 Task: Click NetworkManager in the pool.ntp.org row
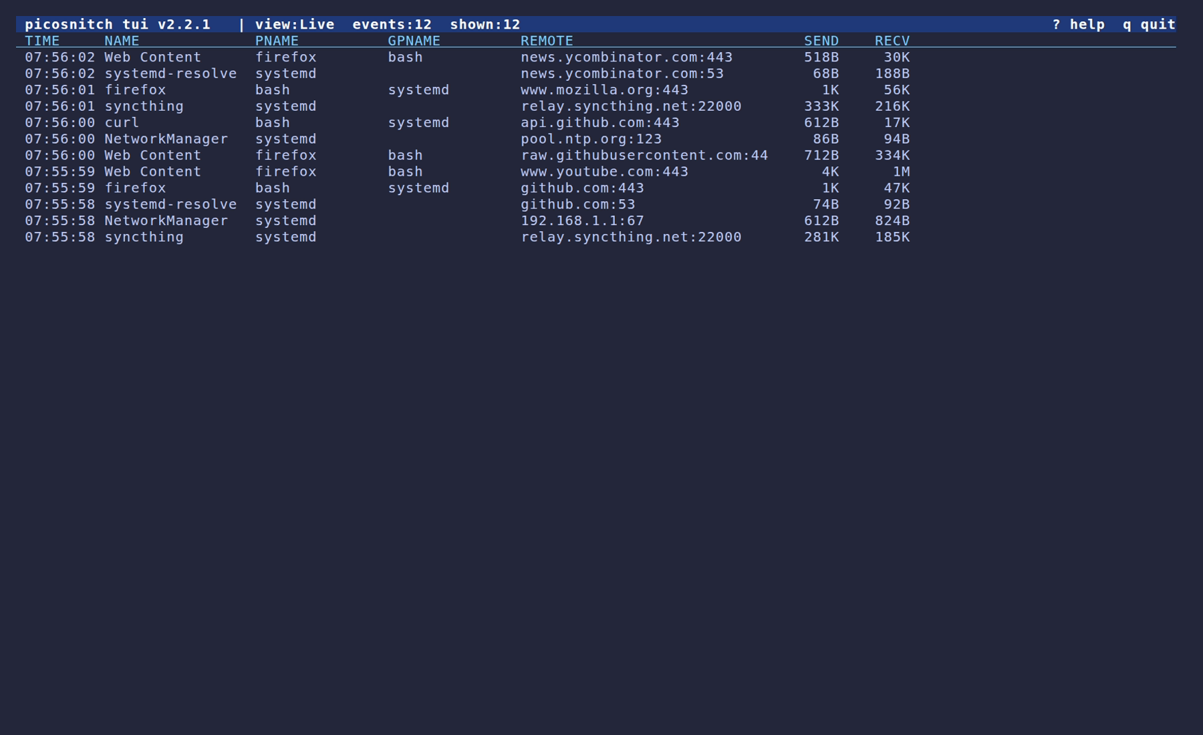click(166, 139)
